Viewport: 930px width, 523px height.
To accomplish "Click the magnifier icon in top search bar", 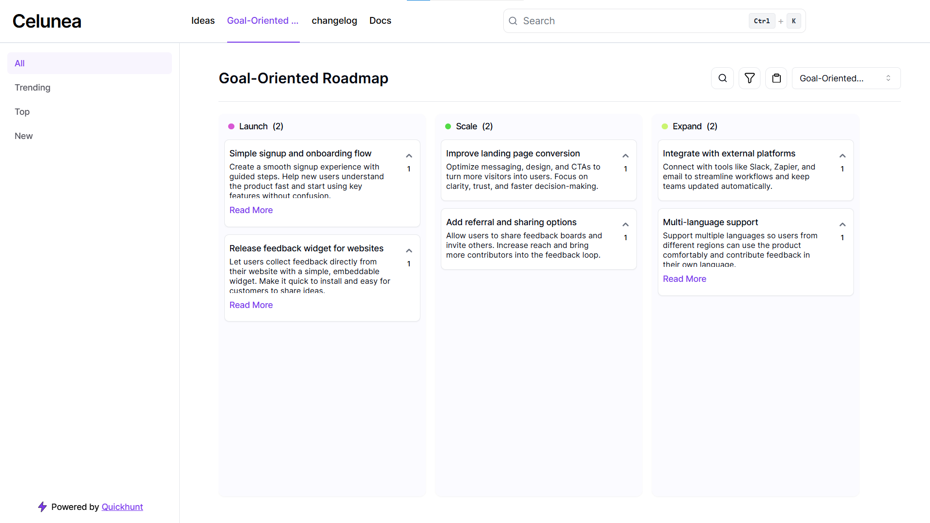I will 513,21.
